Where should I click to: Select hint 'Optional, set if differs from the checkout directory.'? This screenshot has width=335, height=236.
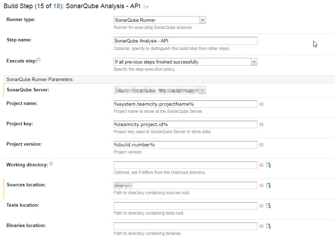160,172
